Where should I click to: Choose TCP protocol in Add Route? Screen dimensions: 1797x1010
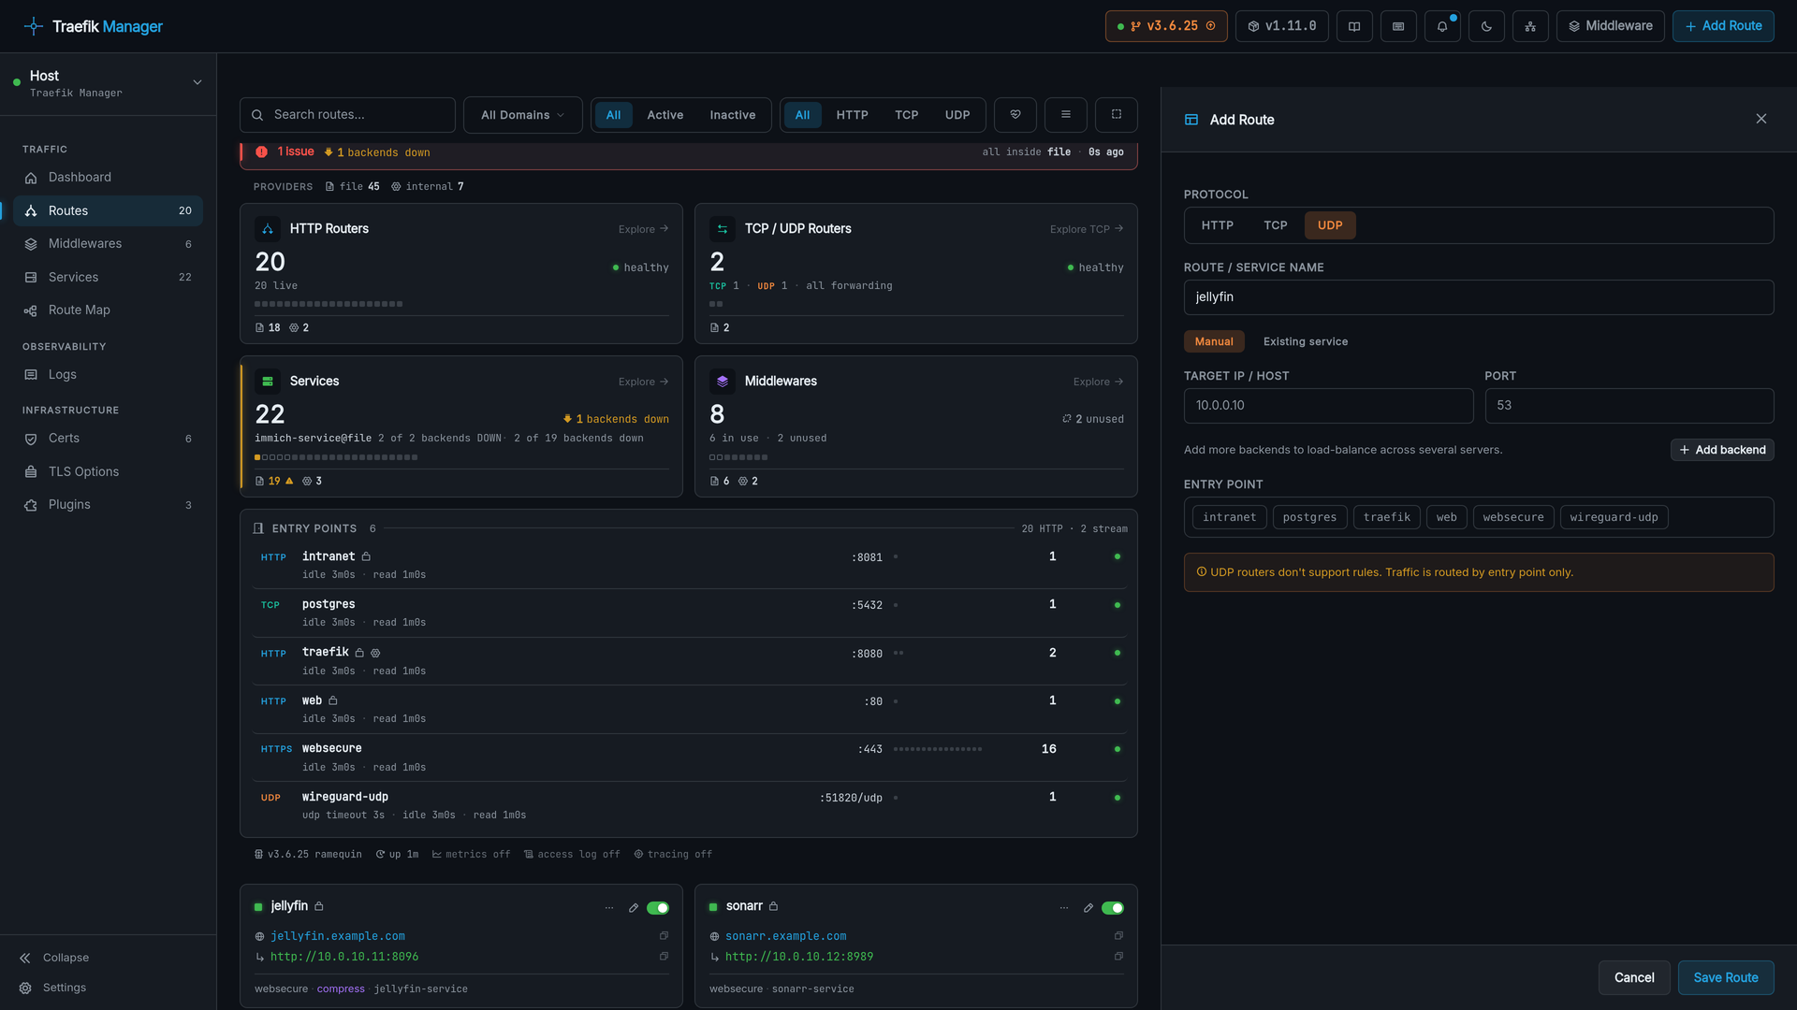pyautogui.click(x=1276, y=225)
